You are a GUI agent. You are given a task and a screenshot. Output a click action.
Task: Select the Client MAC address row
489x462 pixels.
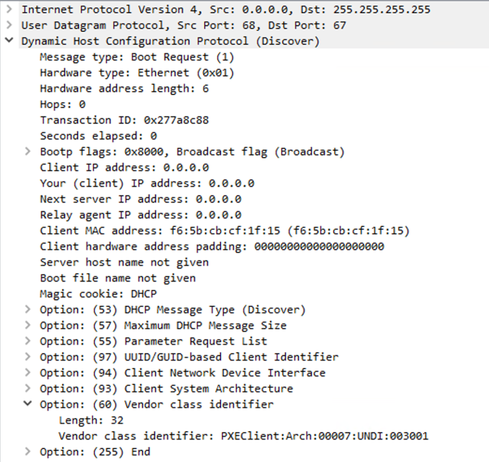(225, 231)
